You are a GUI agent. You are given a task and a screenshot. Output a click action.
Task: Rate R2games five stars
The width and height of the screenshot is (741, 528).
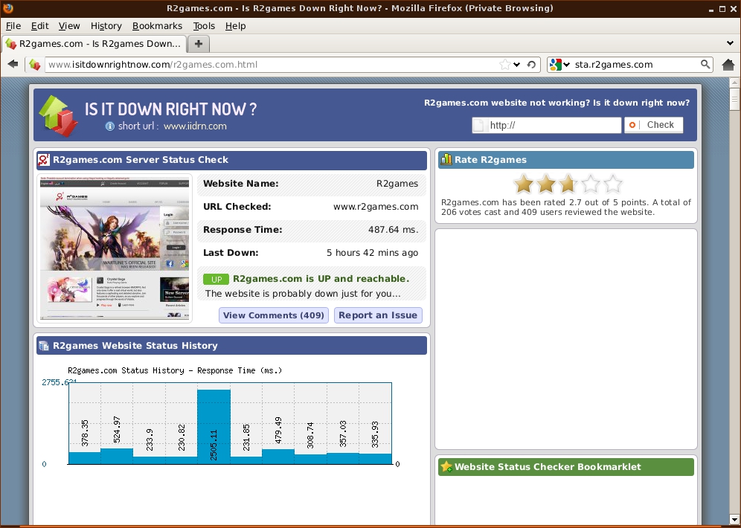[x=612, y=184]
